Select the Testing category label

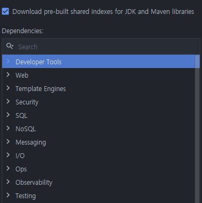point(26,196)
